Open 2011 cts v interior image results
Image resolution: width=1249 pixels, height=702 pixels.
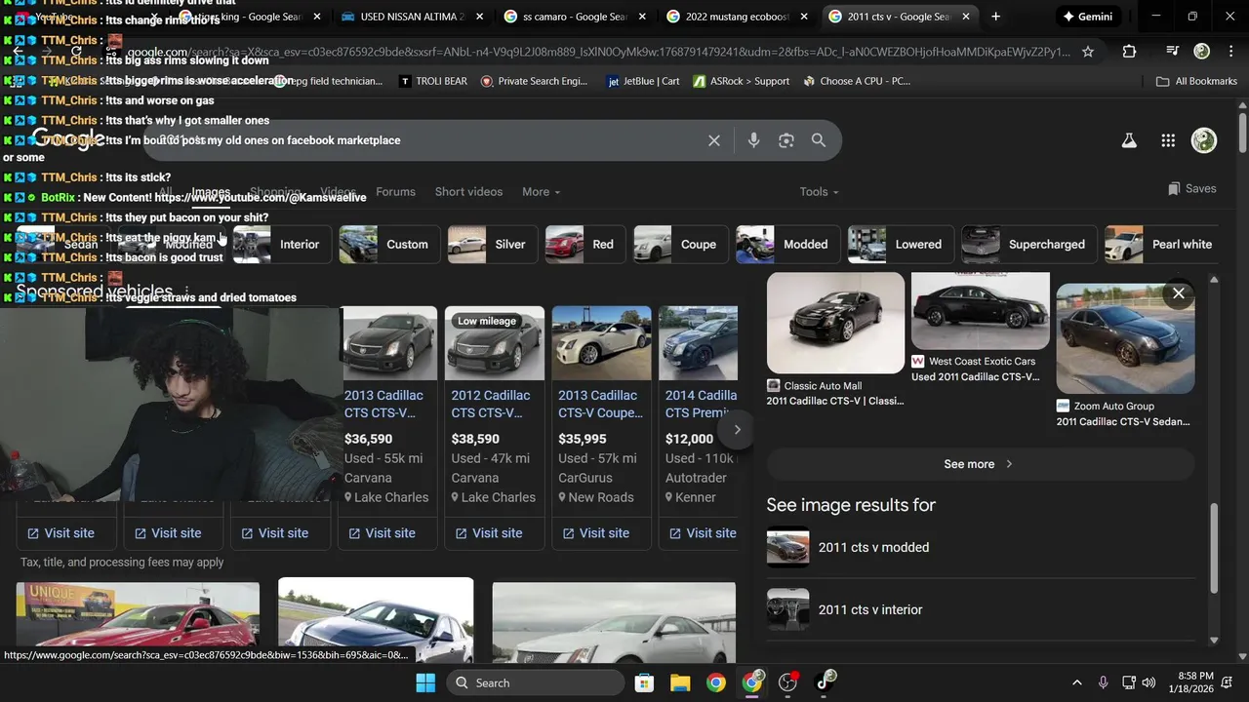pos(980,609)
